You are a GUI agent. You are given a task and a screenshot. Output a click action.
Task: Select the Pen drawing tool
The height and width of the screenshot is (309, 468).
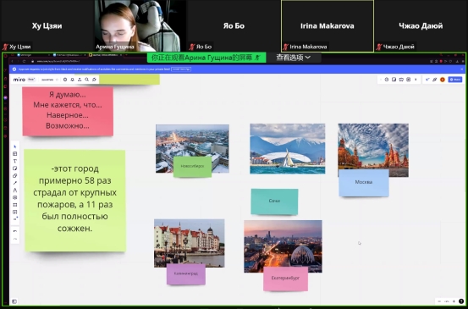[x=15, y=190]
